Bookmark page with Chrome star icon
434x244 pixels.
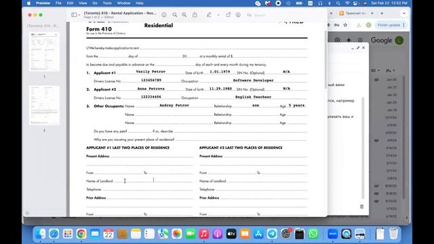345,25
